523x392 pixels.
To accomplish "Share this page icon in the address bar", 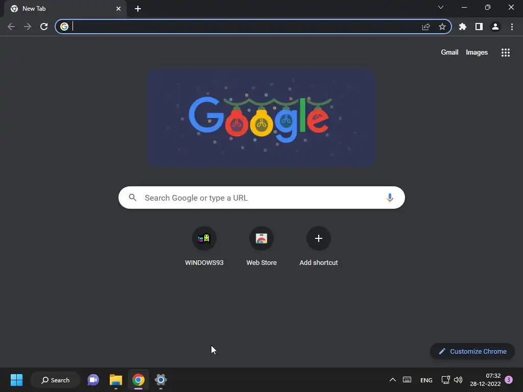I will [426, 27].
